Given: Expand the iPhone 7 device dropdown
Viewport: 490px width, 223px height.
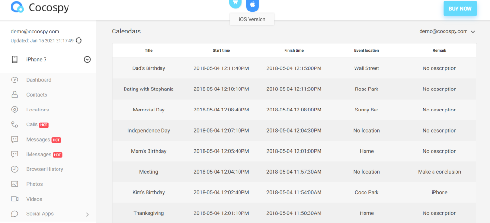Looking at the screenshot, I should [x=87, y=60].
